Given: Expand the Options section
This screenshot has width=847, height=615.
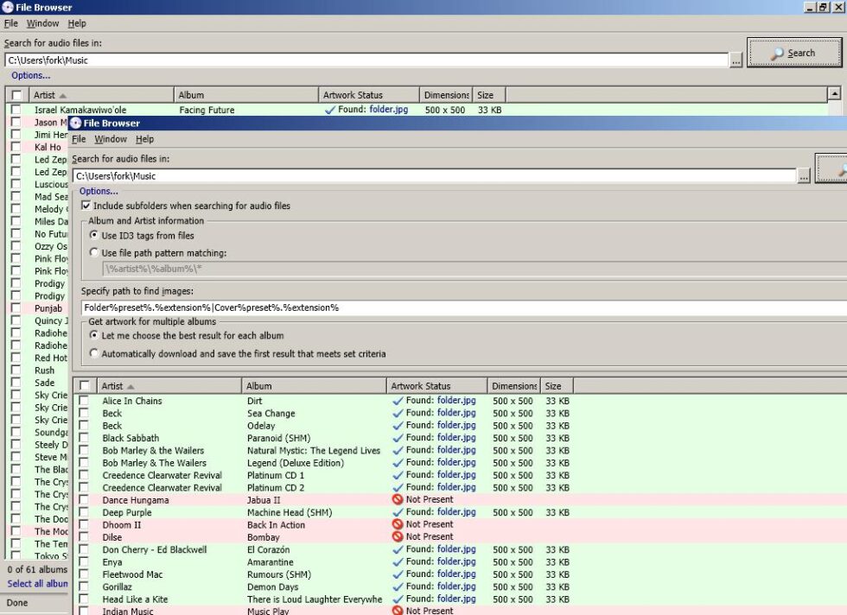Looking at the screenshot, I should point(98,190).
